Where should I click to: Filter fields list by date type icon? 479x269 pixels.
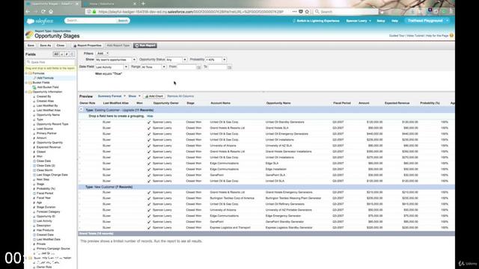click(x=72, y=55)
